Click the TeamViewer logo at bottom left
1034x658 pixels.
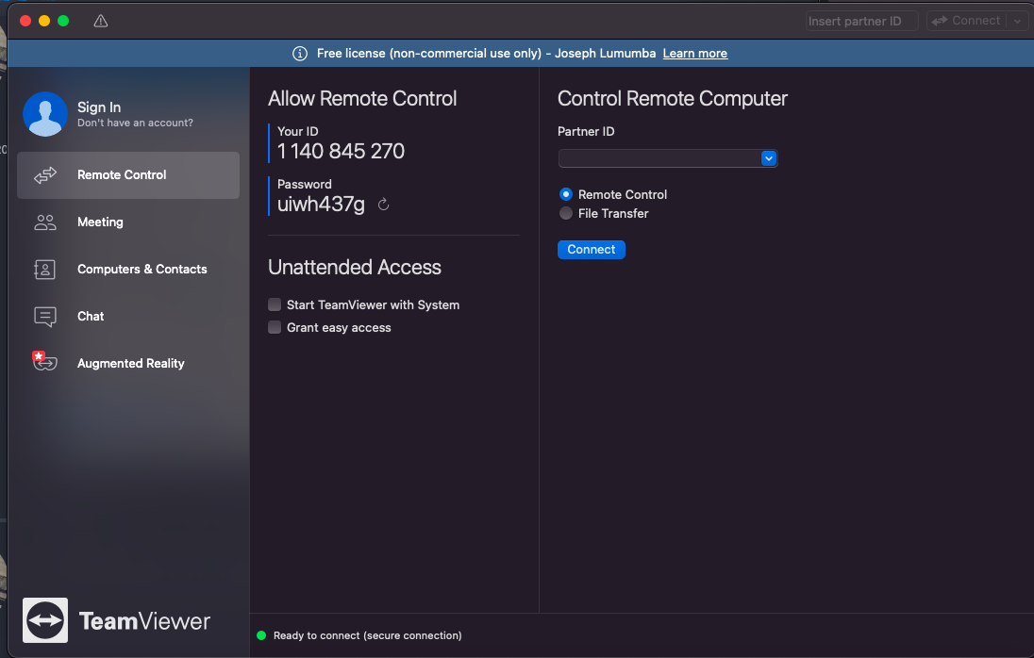click(45, 620)
